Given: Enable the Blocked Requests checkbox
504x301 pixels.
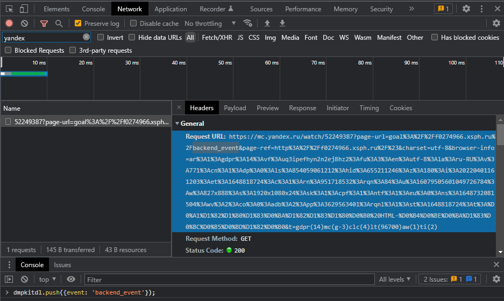Looking at the screenshot, I should (9, 50).
